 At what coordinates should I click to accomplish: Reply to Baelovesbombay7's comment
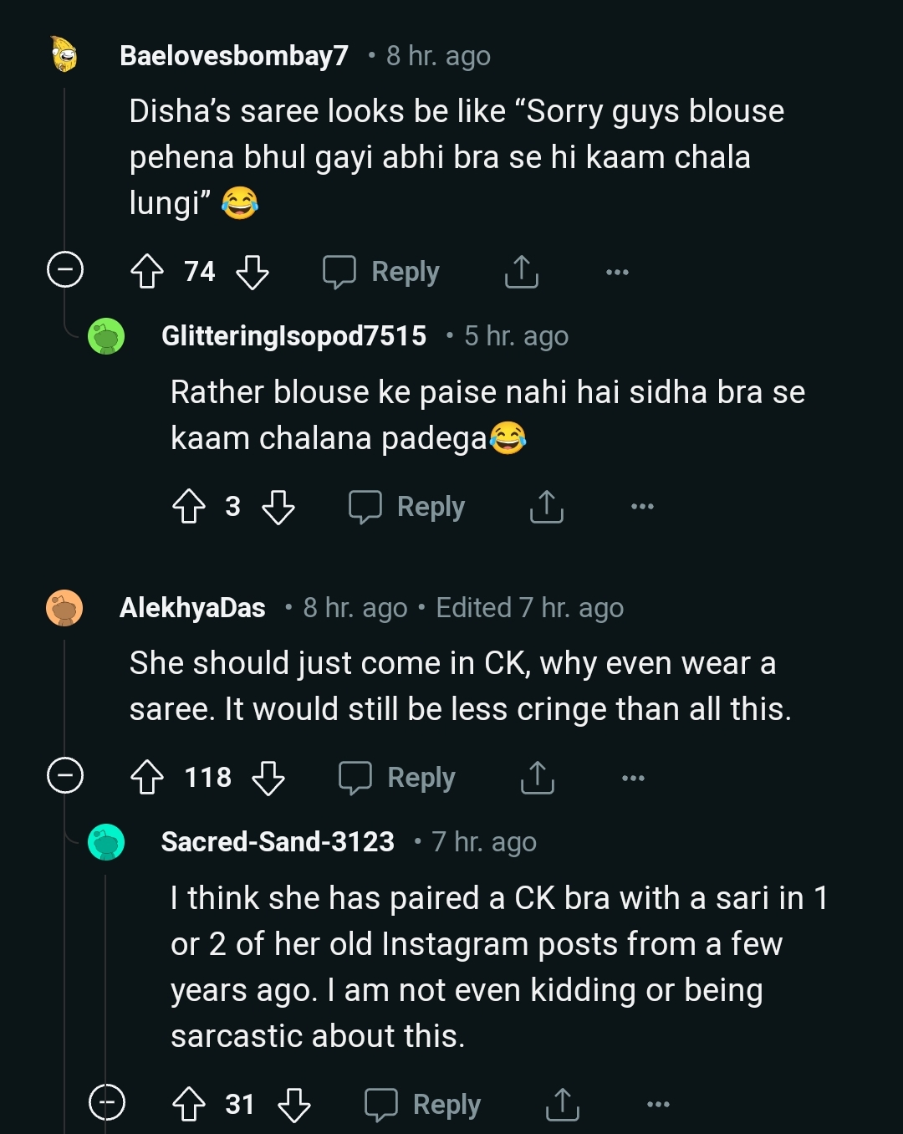(382, 272)
